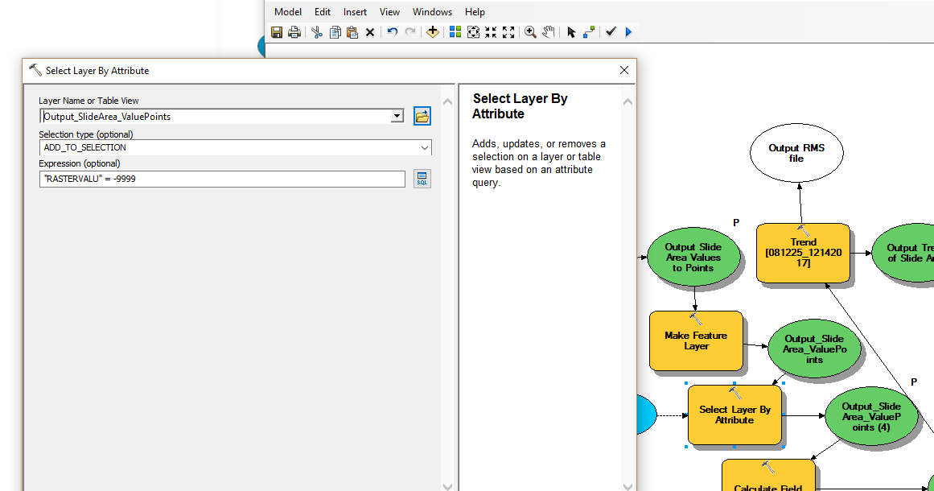Image resolution: width=934 pixels, height=491 pixels.
Task: Activate fixed zoom in tool
Action: pyautogui.click(x=491, y=32)
